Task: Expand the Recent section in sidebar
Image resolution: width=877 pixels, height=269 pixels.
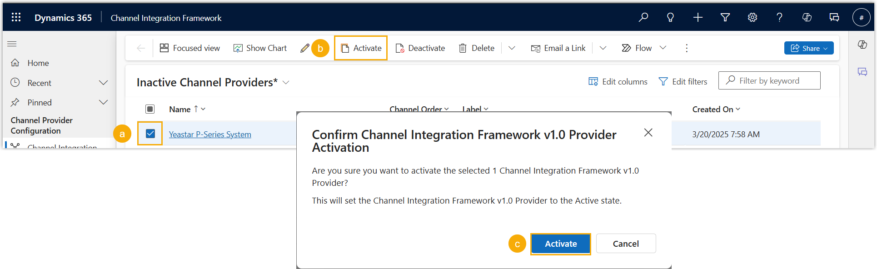Action: point(103,83)
